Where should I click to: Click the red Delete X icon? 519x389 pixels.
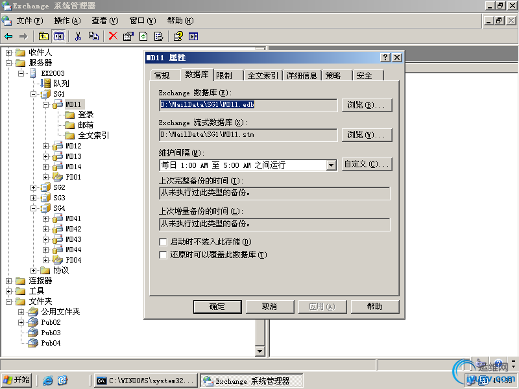pos(113,36)
